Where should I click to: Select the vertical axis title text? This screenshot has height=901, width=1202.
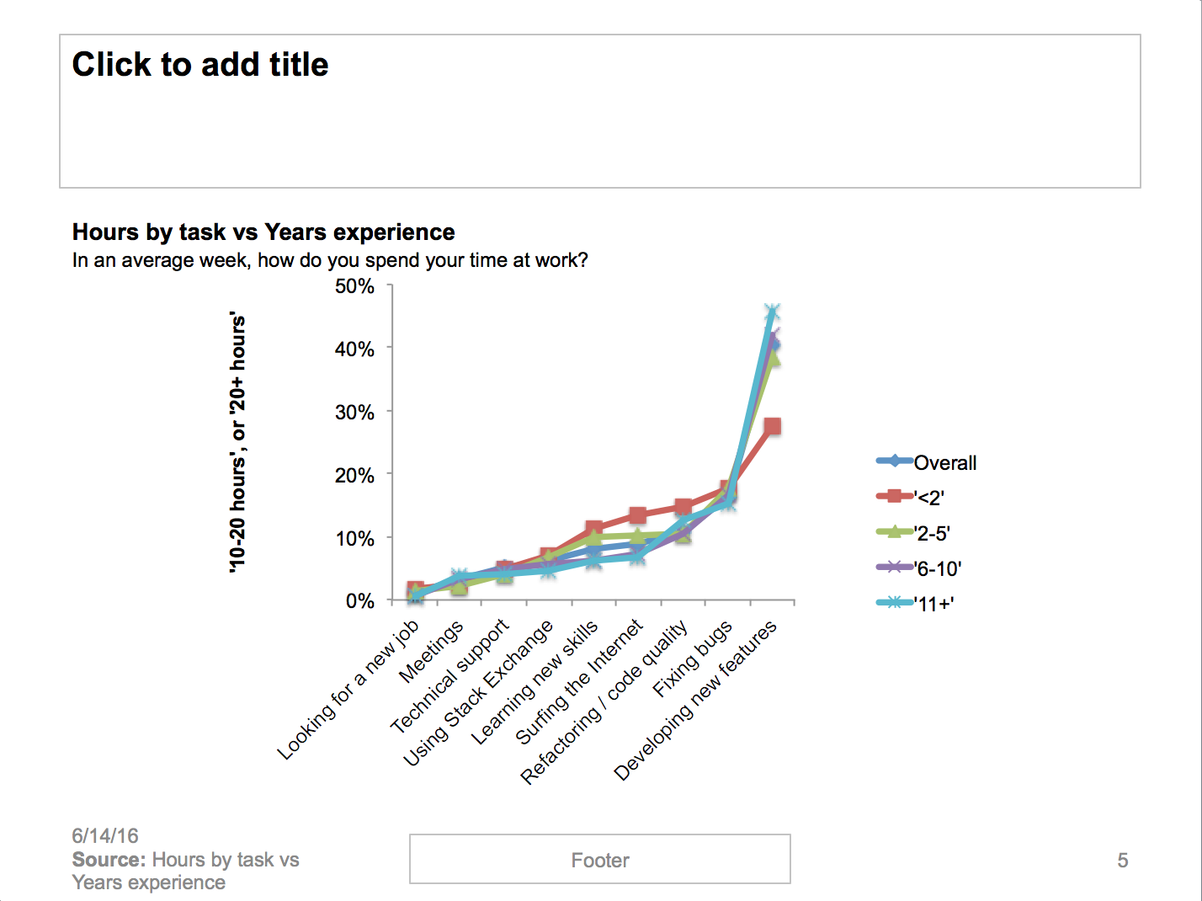point(238,444)
